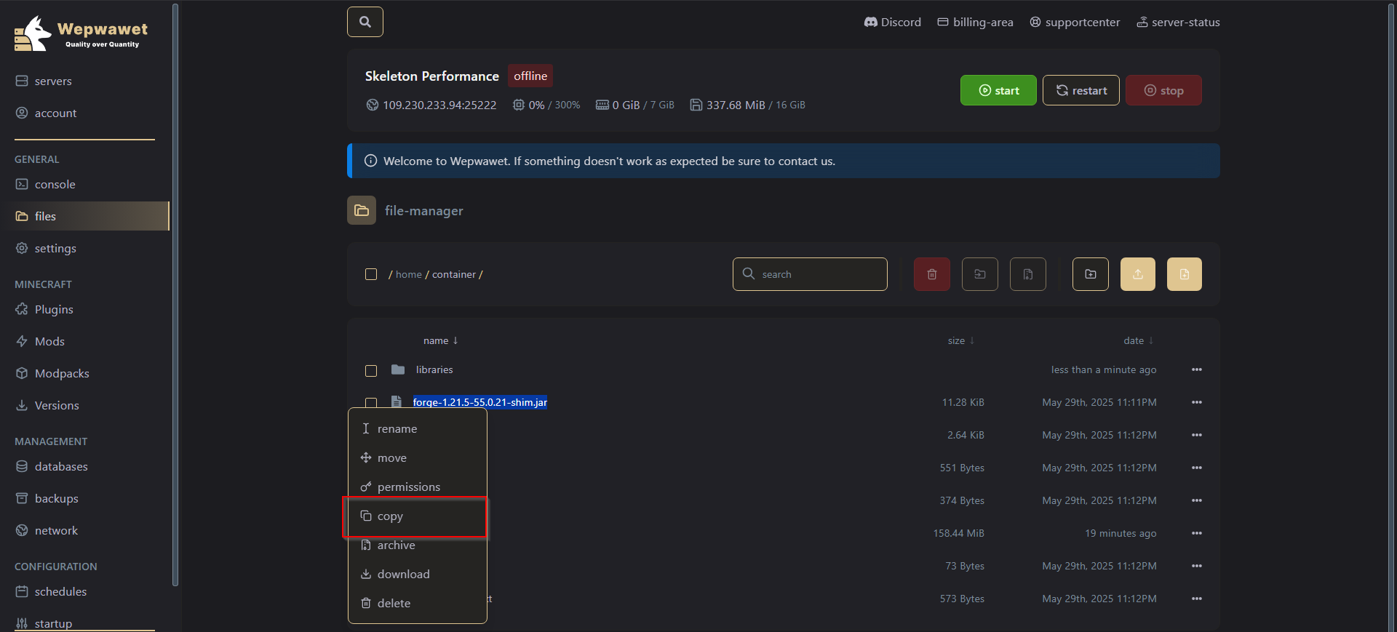This screenshot has width=1397, height=632.
Task: Open options menu for 158.44 MiB row
Action: click(1197, 533)
